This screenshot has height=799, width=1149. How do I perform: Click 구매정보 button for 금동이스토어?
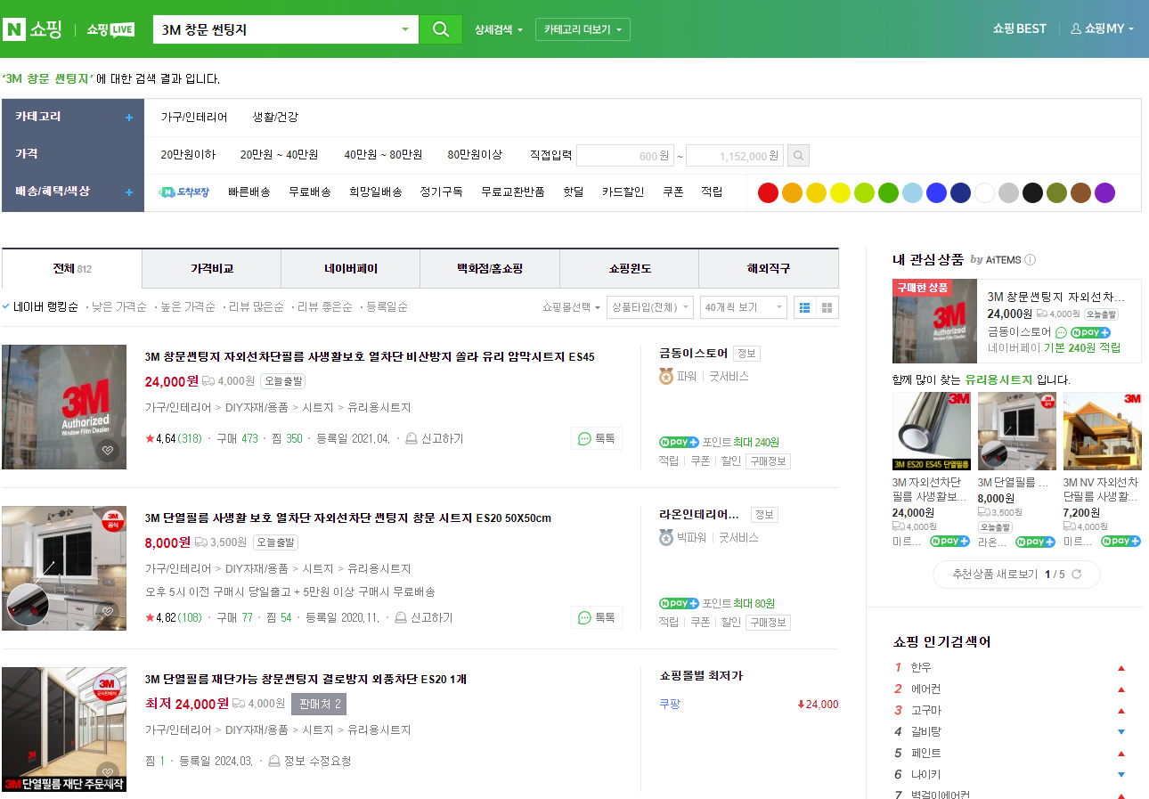tap(768, 461)
